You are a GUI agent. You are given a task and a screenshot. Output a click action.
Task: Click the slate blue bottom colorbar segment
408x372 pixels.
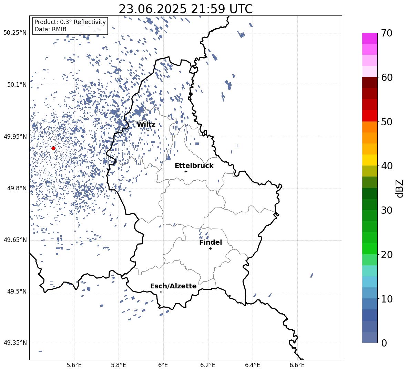coord(369,337)
